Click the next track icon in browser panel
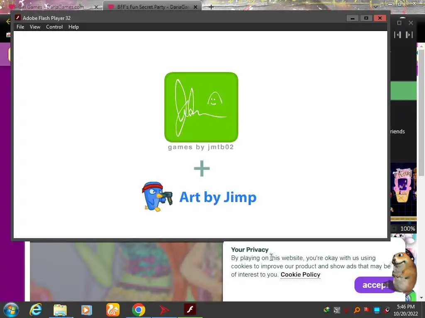The image size is (425, 318). [409, 35]
